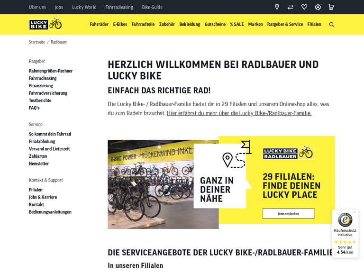
Task: Open the user account icon
Action: [318, 7]
